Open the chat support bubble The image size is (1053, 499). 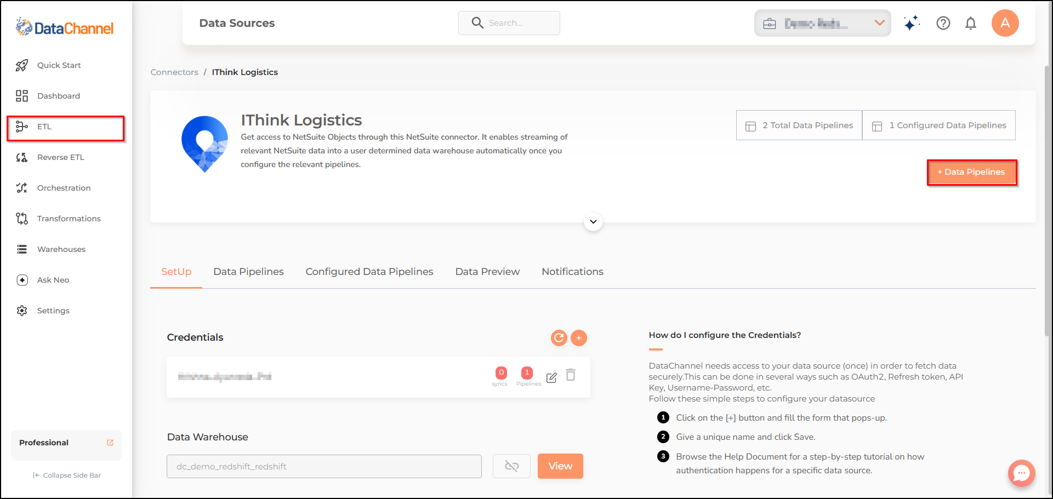click(1021, 473)
